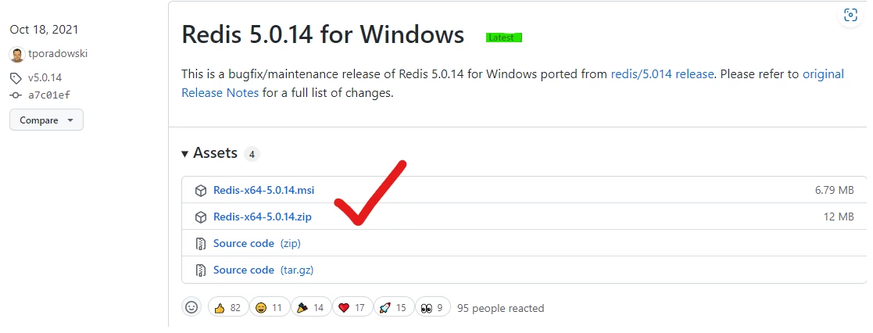Open the smiley add-reaction picker
The height and width of the screenshot is (333, 873).
click(191, 307)
